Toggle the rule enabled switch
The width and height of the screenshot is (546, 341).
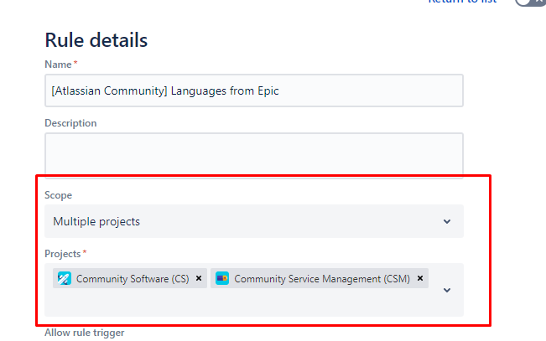(530, 2)
